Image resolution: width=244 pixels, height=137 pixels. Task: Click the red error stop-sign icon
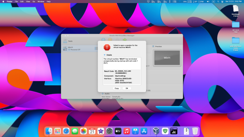pos(107,47)
